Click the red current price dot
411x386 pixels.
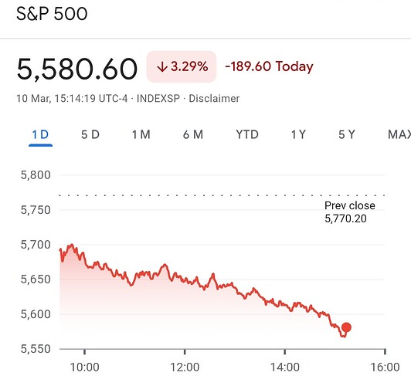point(346,327)
